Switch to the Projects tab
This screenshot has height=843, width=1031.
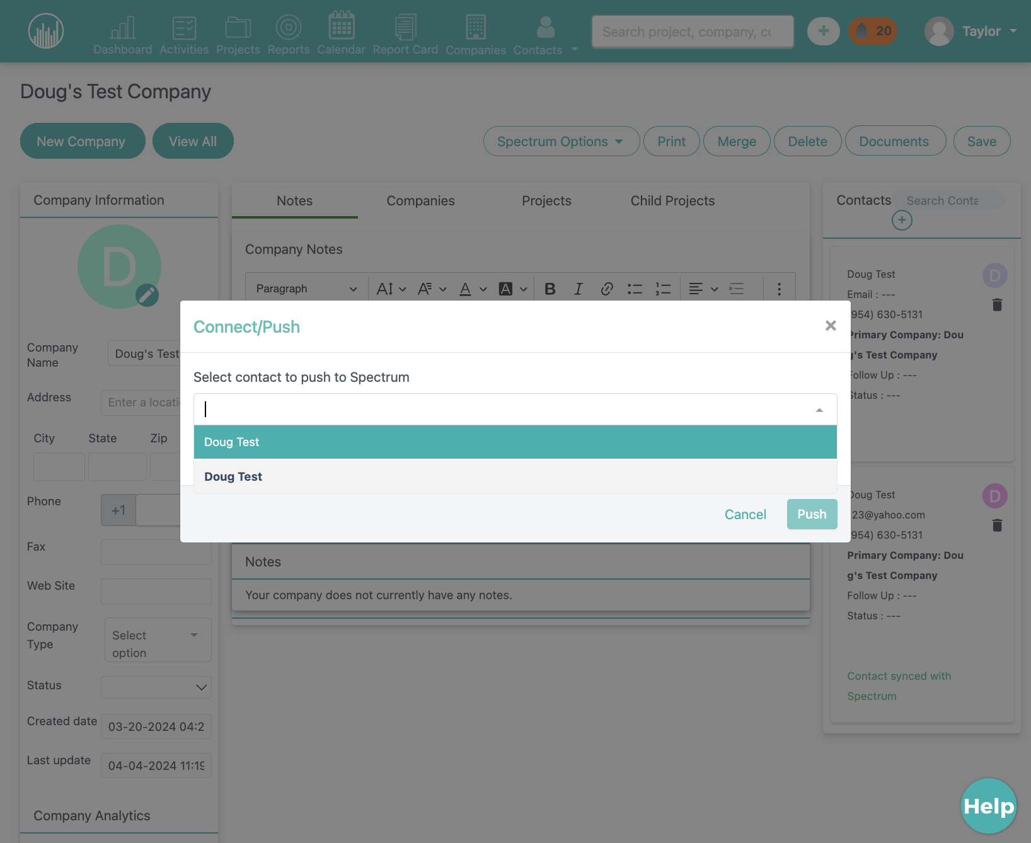click(546, 201)
